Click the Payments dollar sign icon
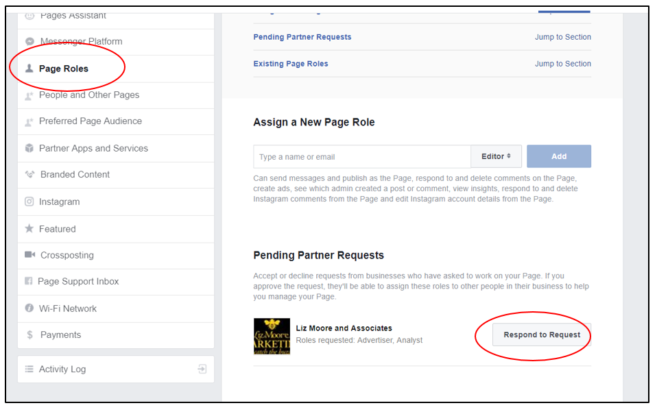 point(29,335)
